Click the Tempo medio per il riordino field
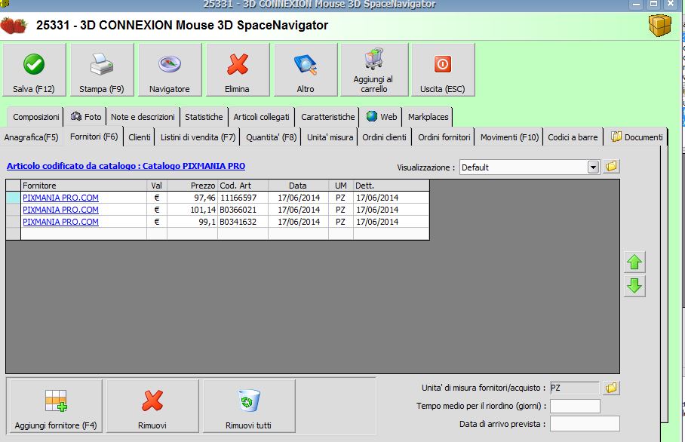685x442 pixels. (575, 406)
